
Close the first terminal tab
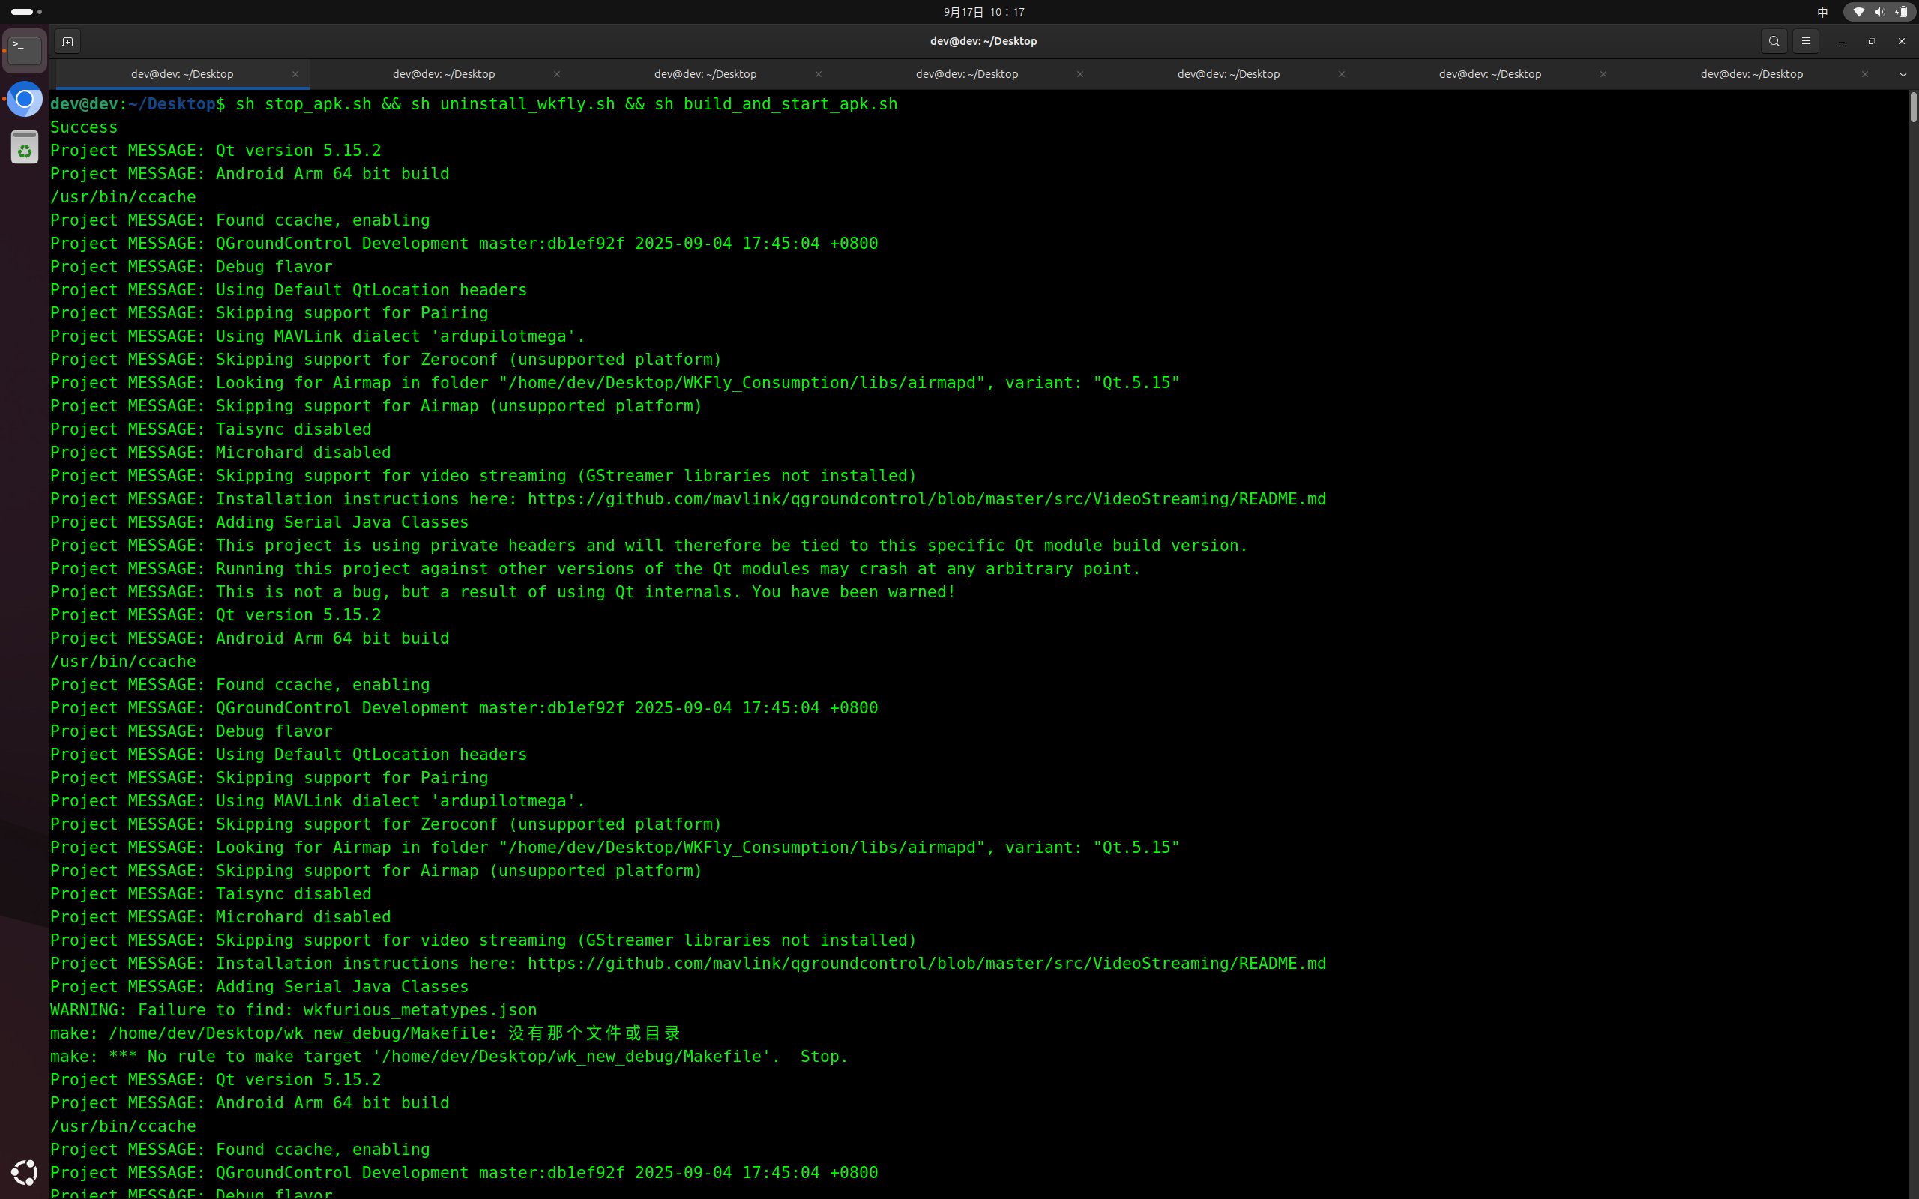click(295, 73)
